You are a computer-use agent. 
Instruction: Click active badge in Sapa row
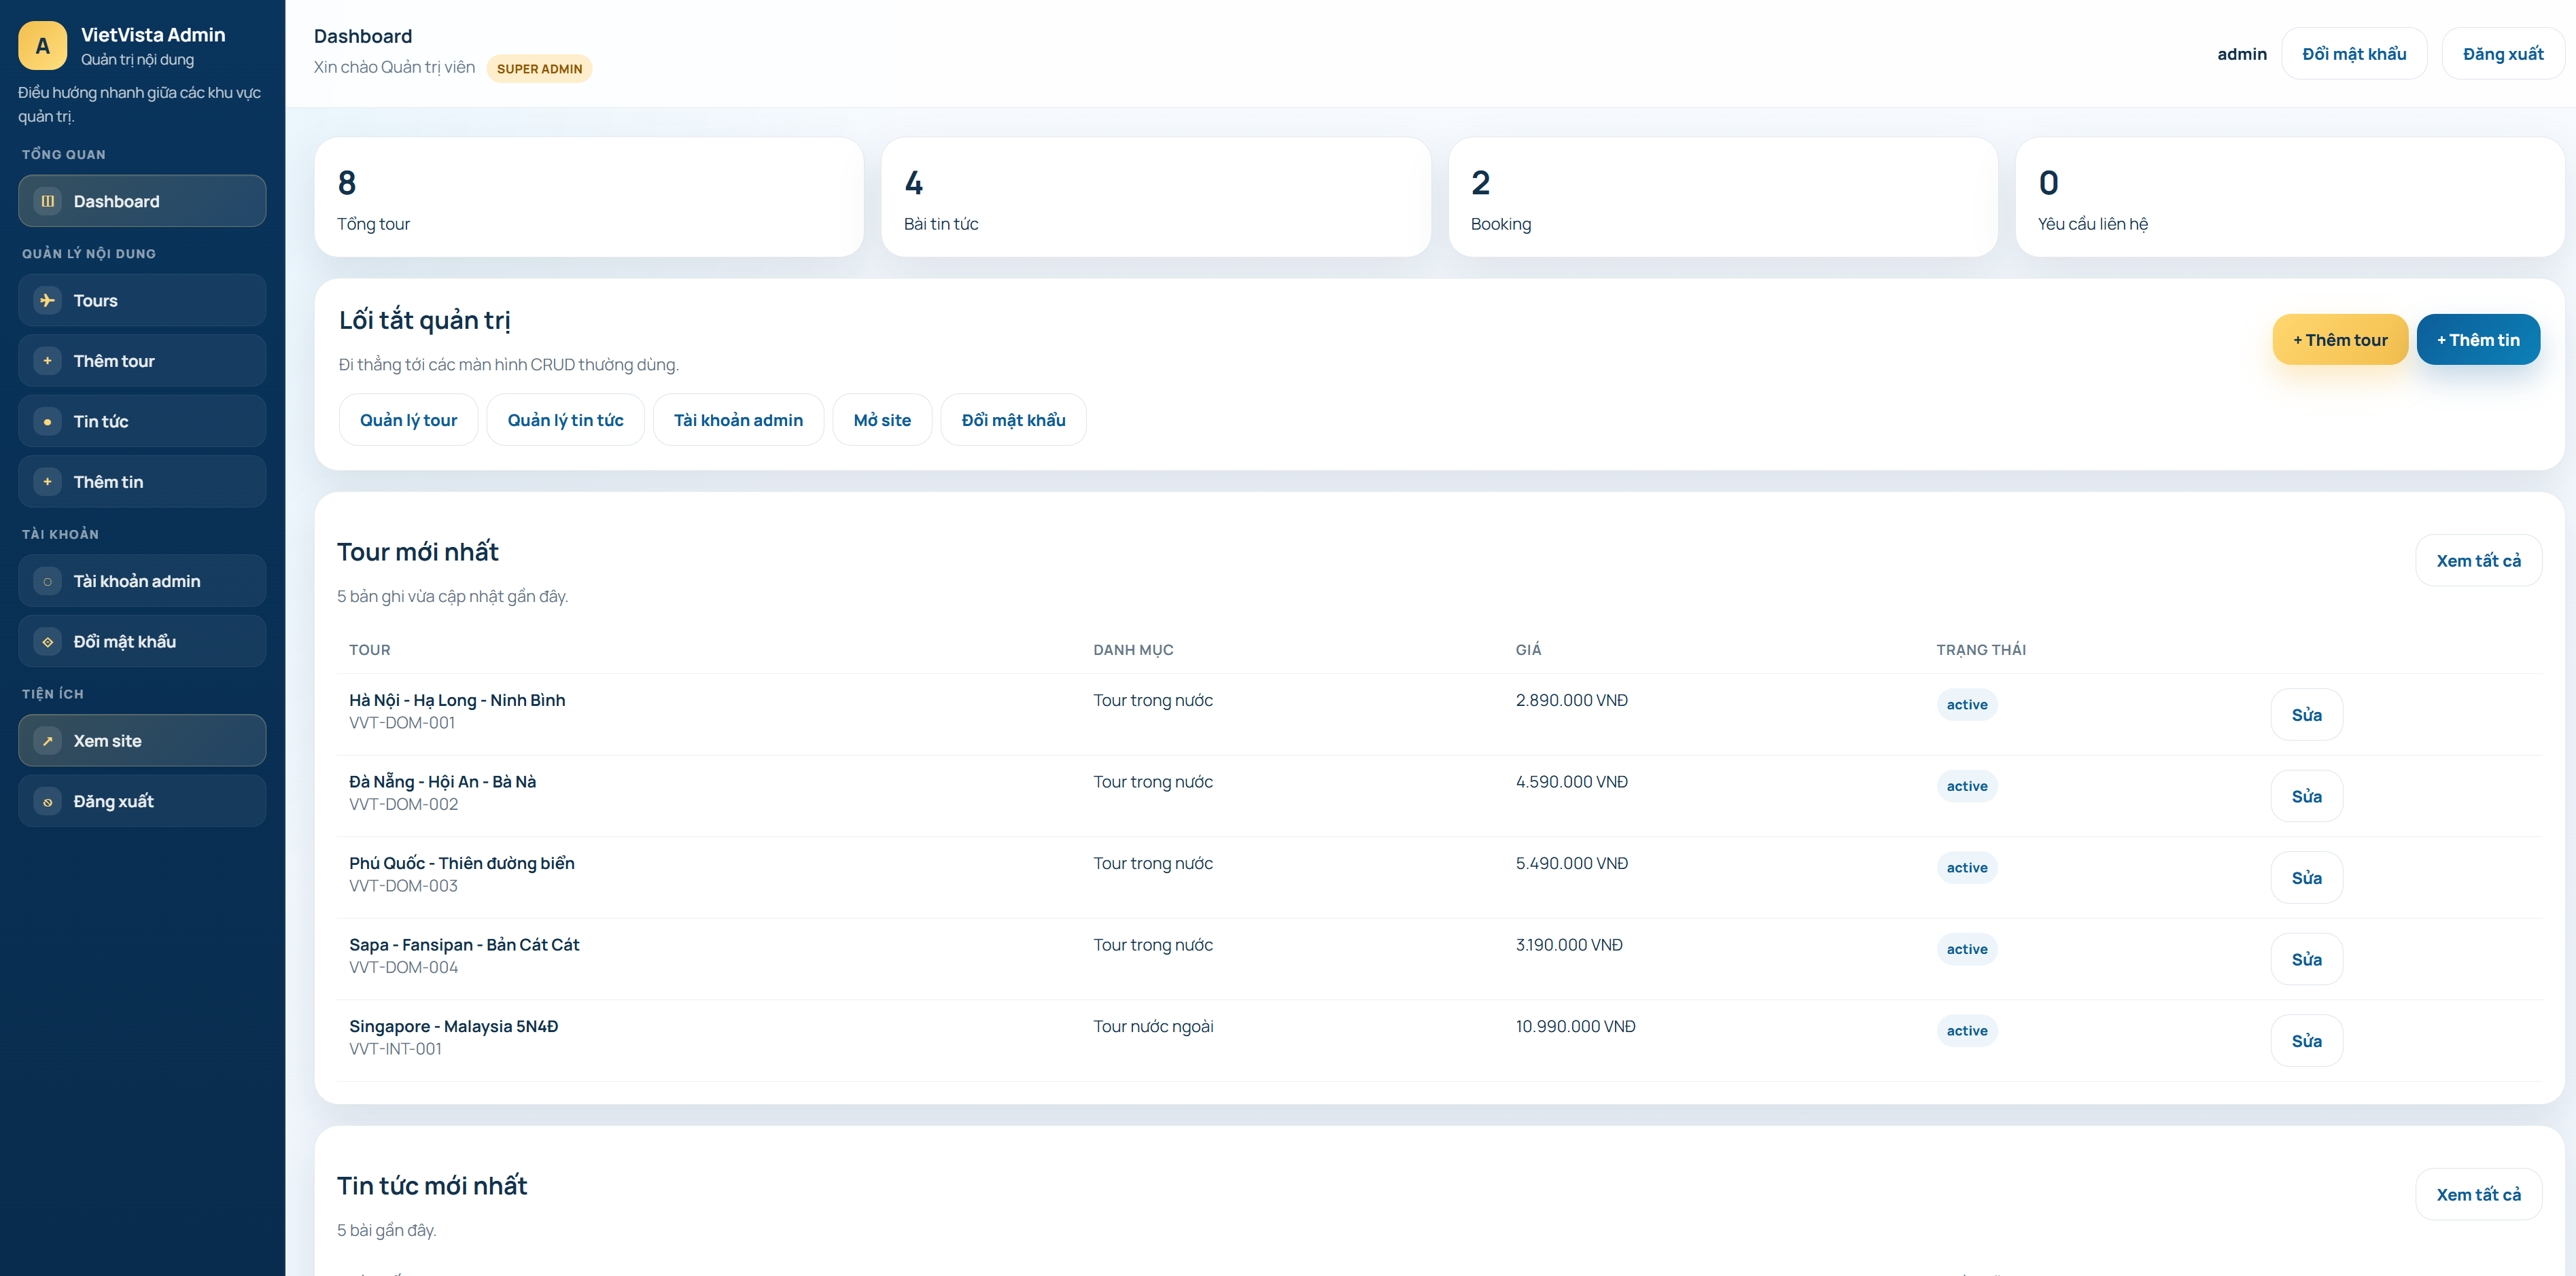pyautogui.click(x=1967, y=949)
